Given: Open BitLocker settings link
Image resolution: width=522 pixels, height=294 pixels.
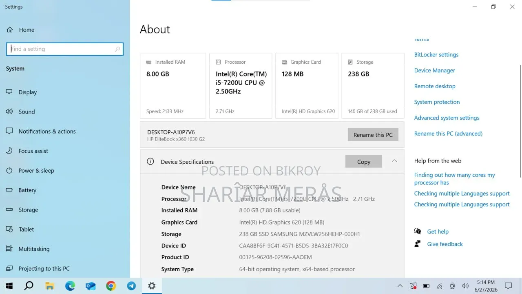Looking at the screenshot, I should tap(436, 55).
